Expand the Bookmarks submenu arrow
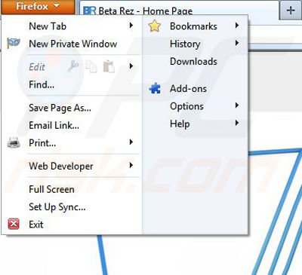This screenshot has width=302, height=275. tap(237, 26)
